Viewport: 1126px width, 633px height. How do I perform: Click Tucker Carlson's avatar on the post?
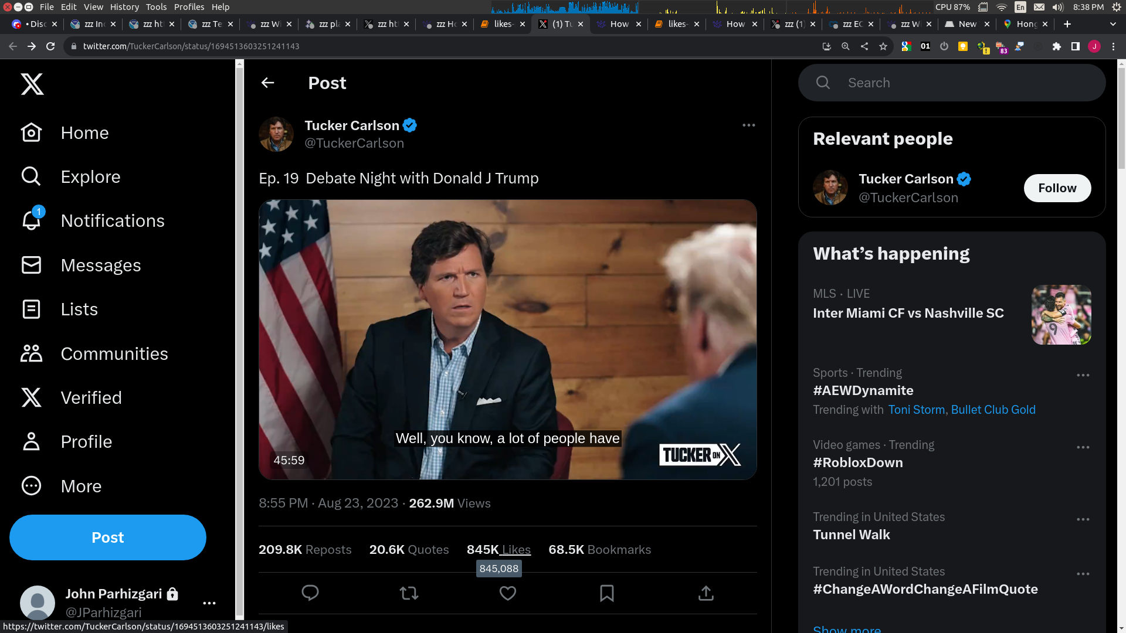276,134
